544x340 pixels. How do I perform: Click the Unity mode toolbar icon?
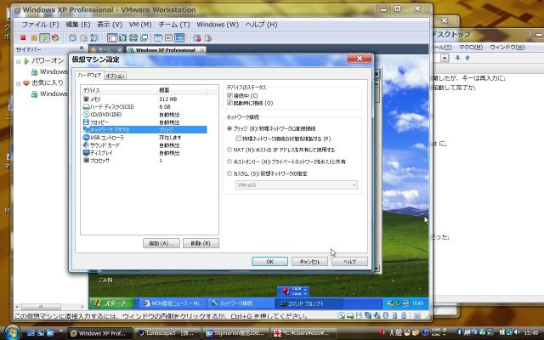(144, 37)
